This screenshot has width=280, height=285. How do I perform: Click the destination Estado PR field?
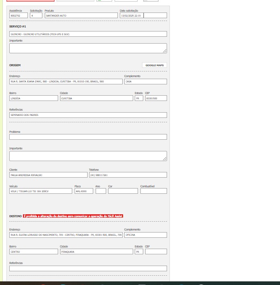(139, 251)
